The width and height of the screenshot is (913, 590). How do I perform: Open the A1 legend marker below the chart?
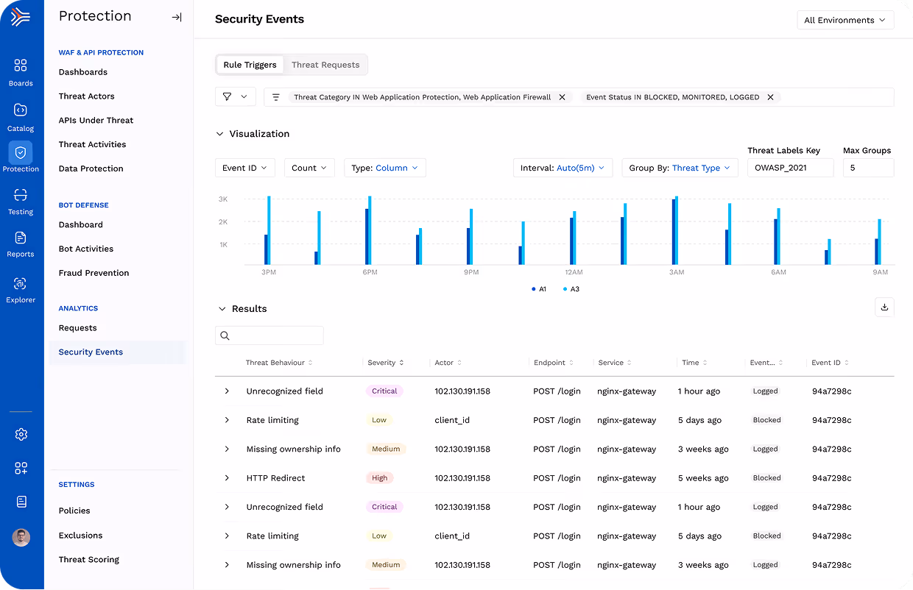(x=538, y=288)
